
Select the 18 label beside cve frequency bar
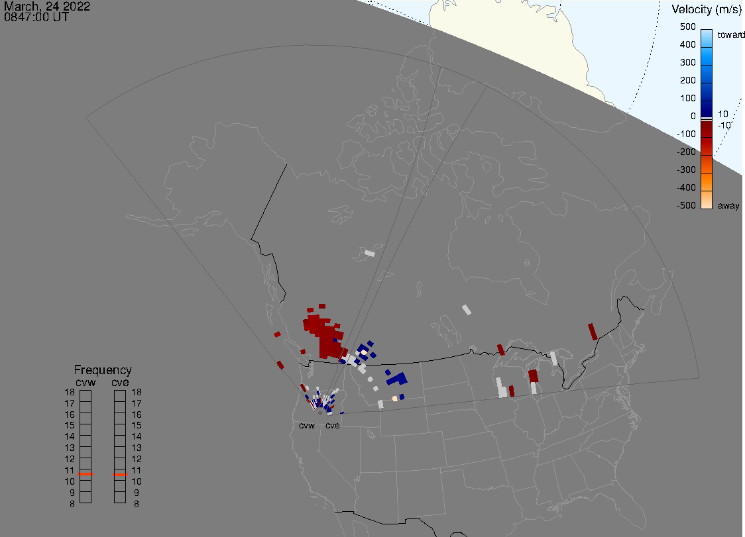coord(137,392)
